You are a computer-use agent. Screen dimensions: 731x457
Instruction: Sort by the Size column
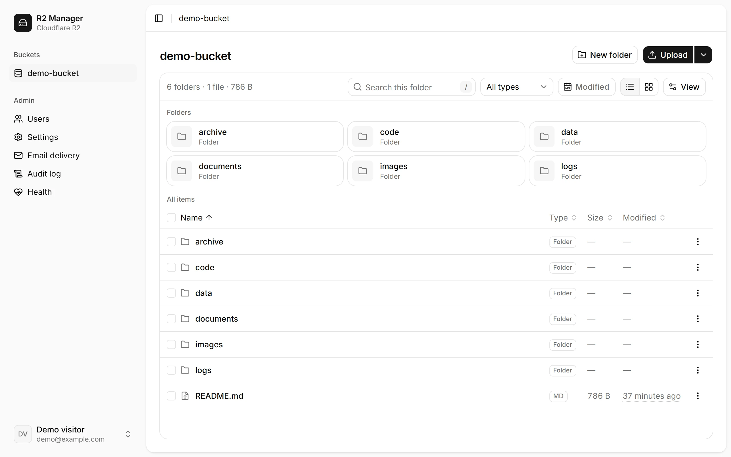tap(600, 218)
